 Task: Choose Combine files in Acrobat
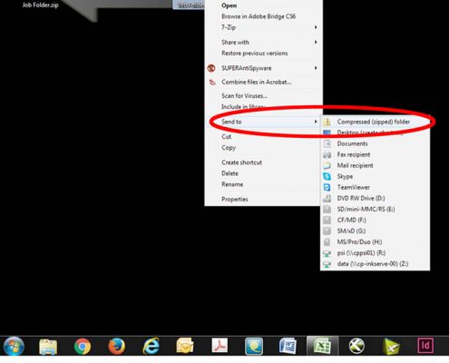(257, 82)
